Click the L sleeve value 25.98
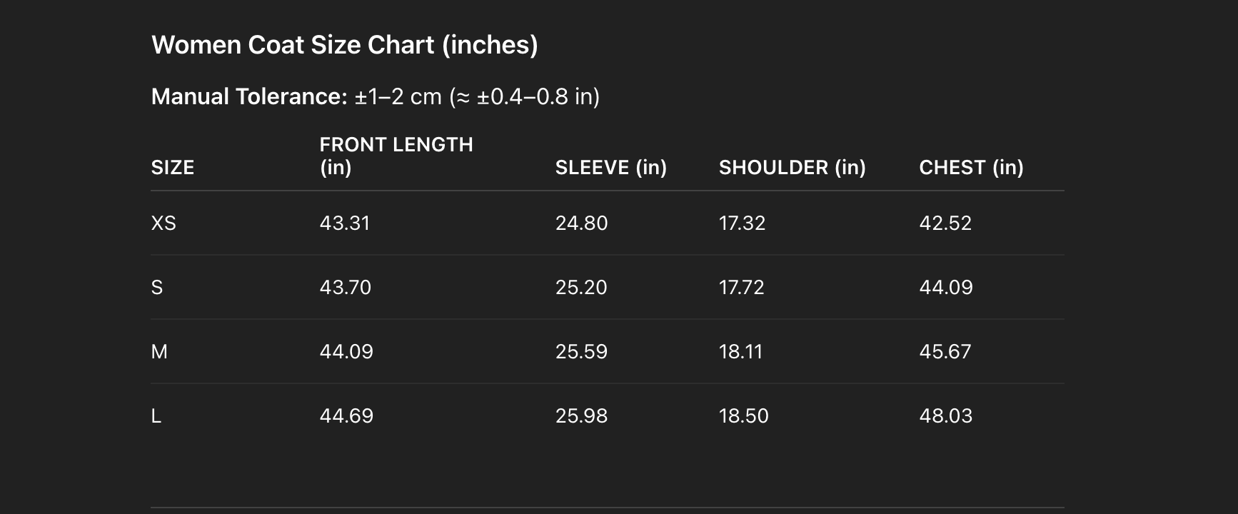 [581, 416]
